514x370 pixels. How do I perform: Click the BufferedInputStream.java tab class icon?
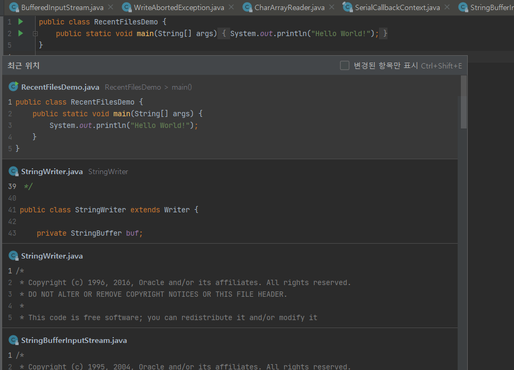click(14, 7)
